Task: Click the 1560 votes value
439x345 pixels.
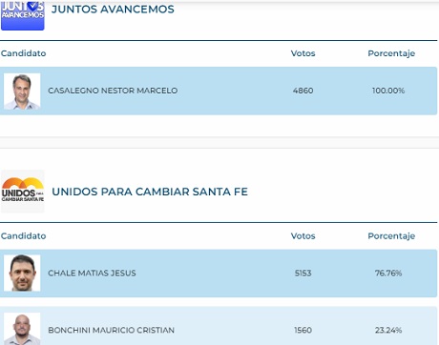Action: (x=303, y=330)
